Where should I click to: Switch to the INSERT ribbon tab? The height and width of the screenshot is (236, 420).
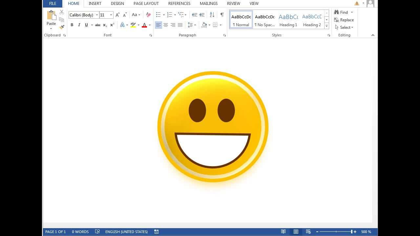[95, 4]
